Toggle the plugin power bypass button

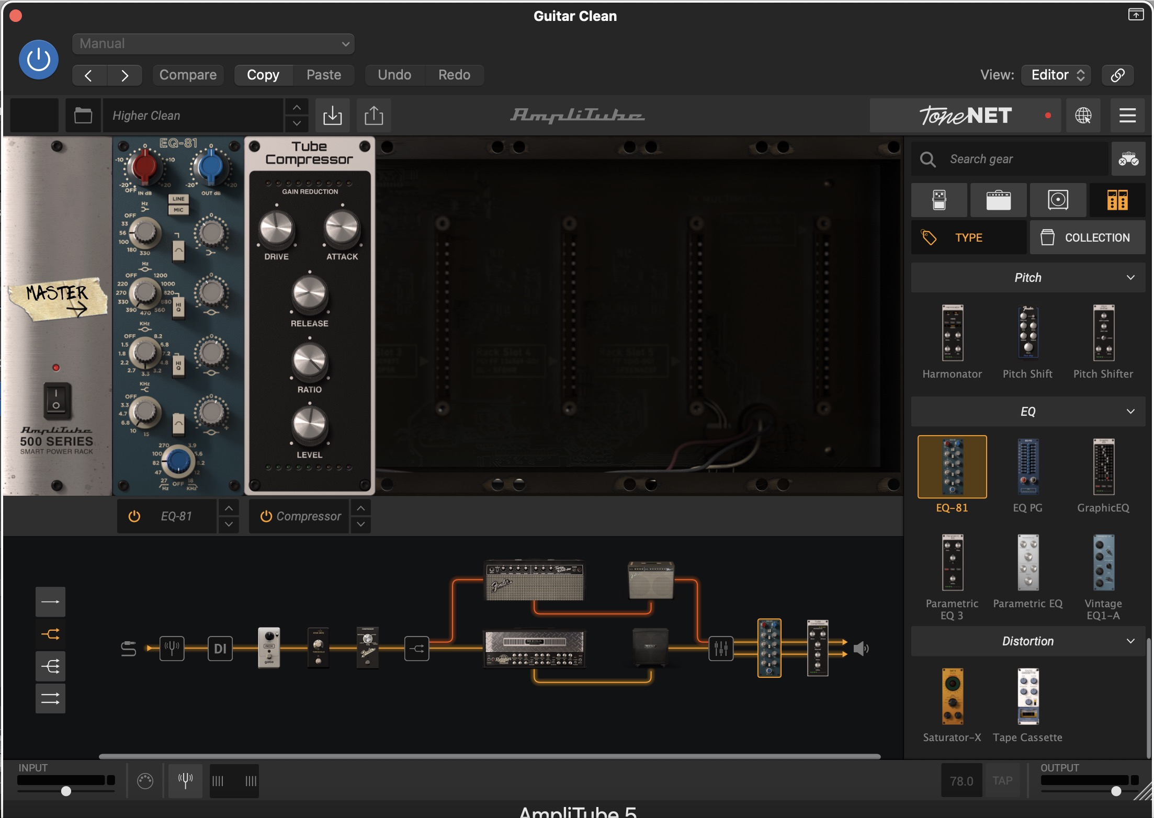[39, 60]
